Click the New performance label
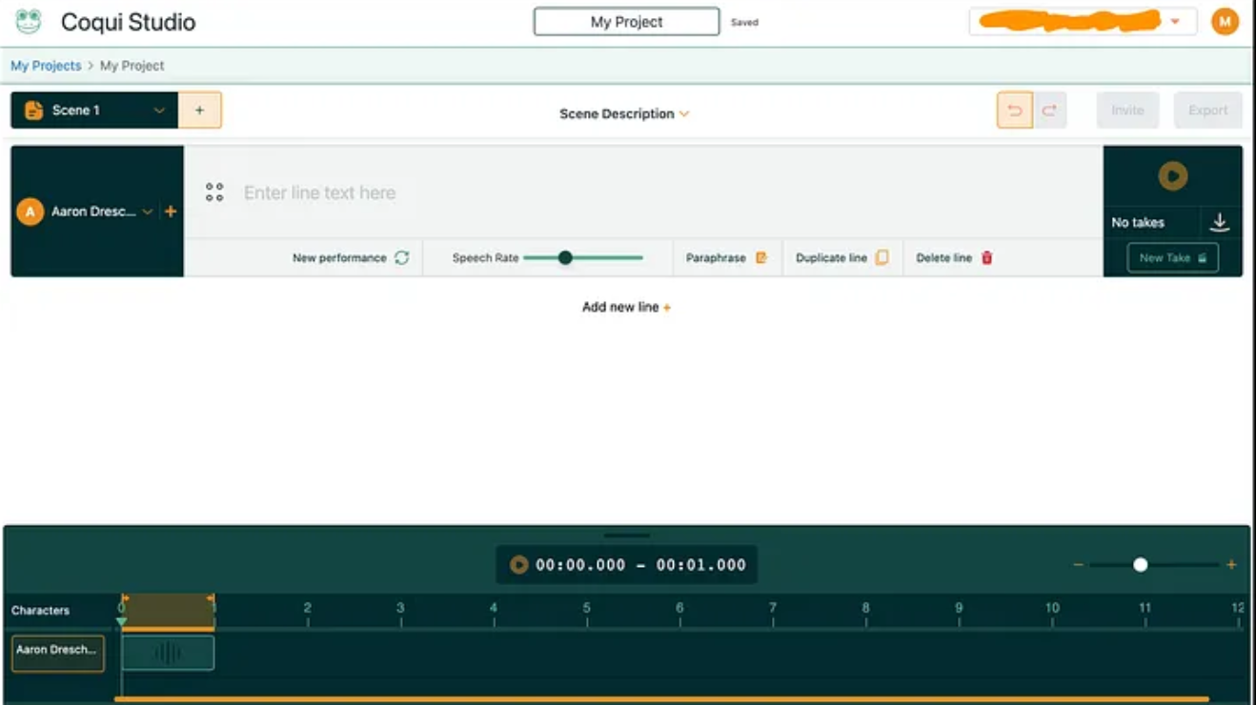Screen dimensions: 1256x705 point(339,258)
